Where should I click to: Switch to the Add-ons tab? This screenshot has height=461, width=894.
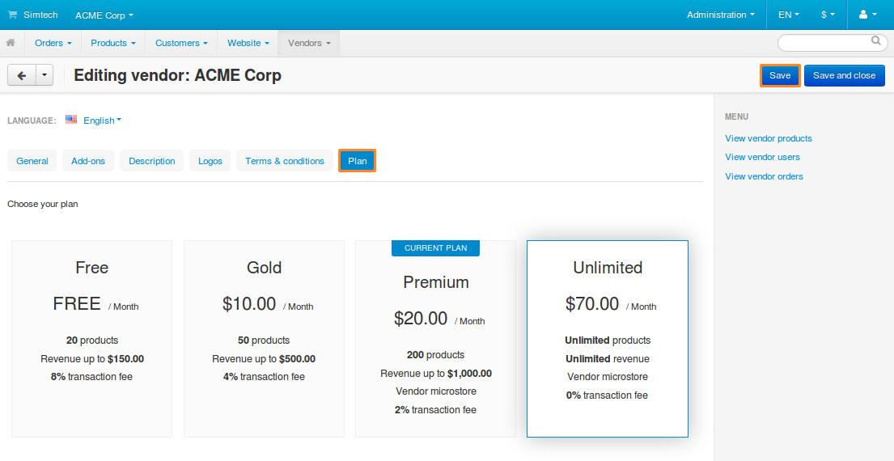(x=88, y=161)
